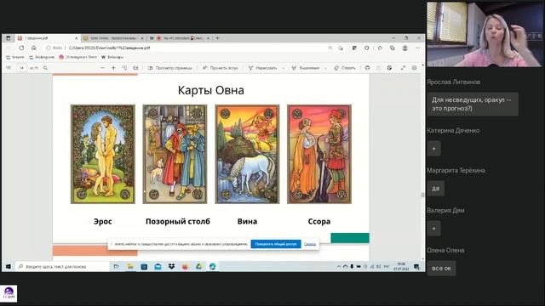Click the Позорный столб card image
545x306 pixels.
click(175, 154)
